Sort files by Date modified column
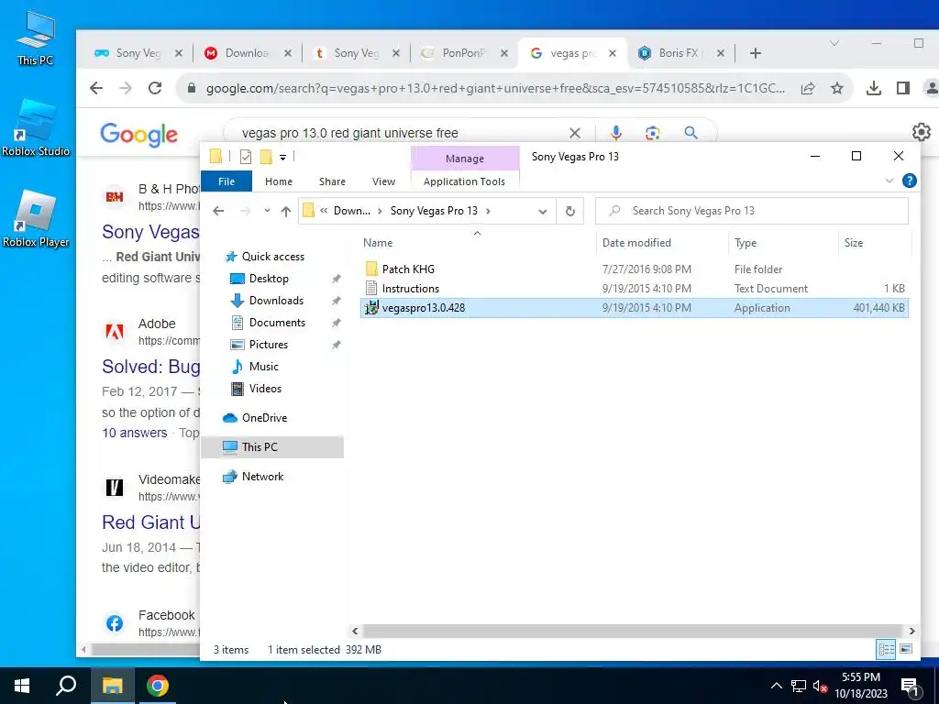 tap(636, 242)
